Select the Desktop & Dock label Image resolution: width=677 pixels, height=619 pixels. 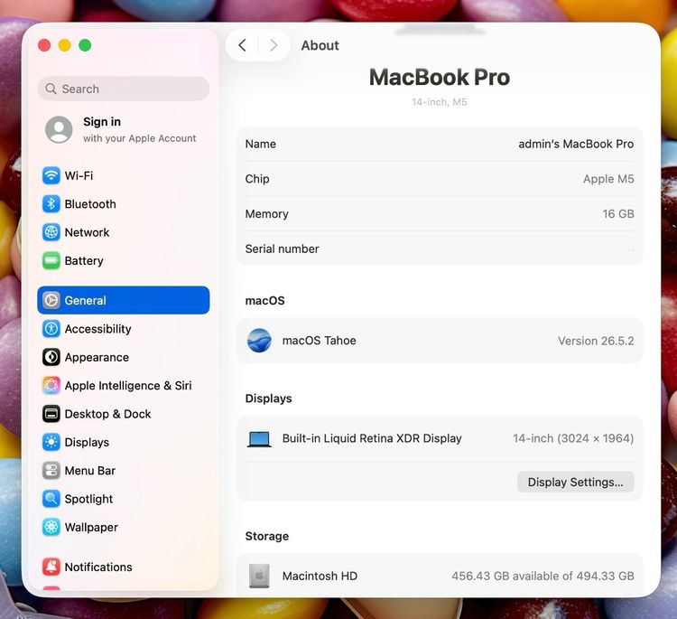[108, 414]
